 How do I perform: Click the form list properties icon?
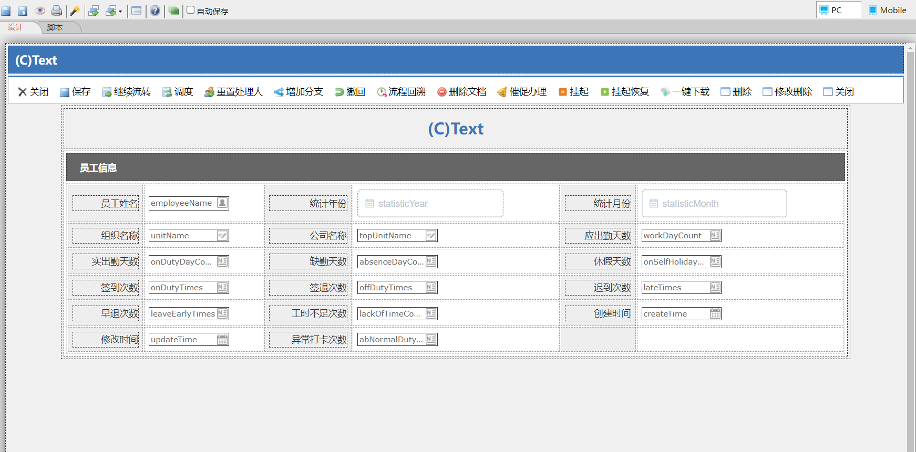coord(137,10)
